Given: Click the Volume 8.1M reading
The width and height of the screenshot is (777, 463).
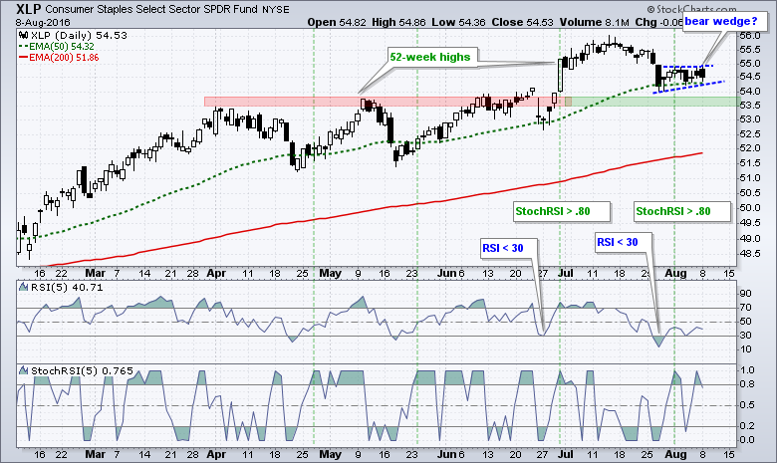Looking at the screenshot, I should pyautogui.click(x=594, y=22).
